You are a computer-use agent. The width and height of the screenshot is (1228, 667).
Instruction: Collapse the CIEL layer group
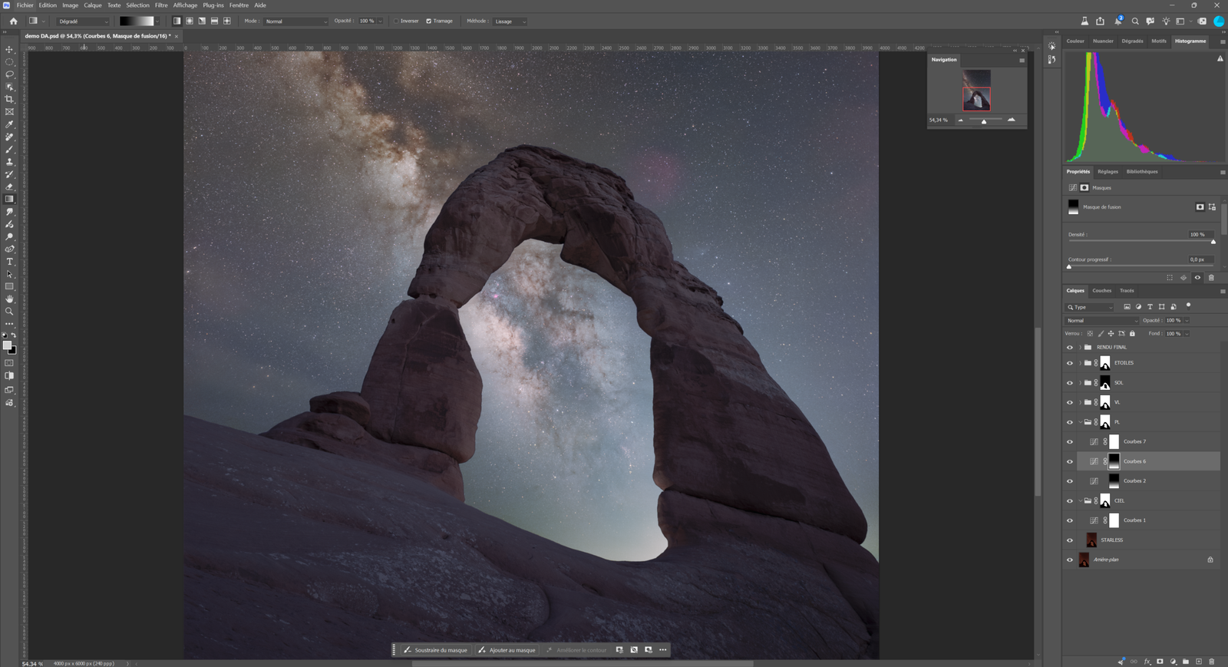pyautogui.click(x=1080, y=501)
